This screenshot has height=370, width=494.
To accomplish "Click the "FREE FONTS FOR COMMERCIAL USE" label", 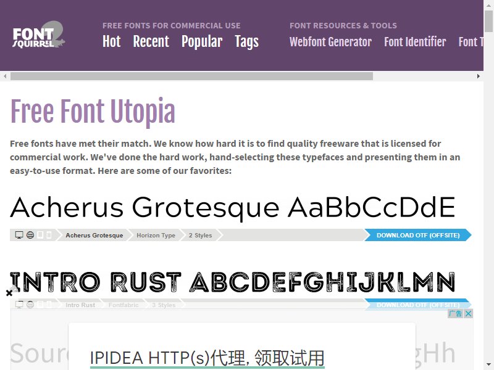I will coord(172,25).
